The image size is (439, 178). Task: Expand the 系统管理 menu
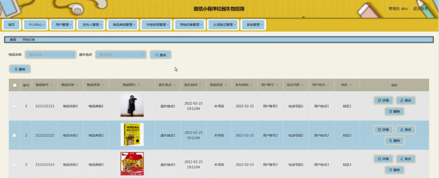click(253, 25)
